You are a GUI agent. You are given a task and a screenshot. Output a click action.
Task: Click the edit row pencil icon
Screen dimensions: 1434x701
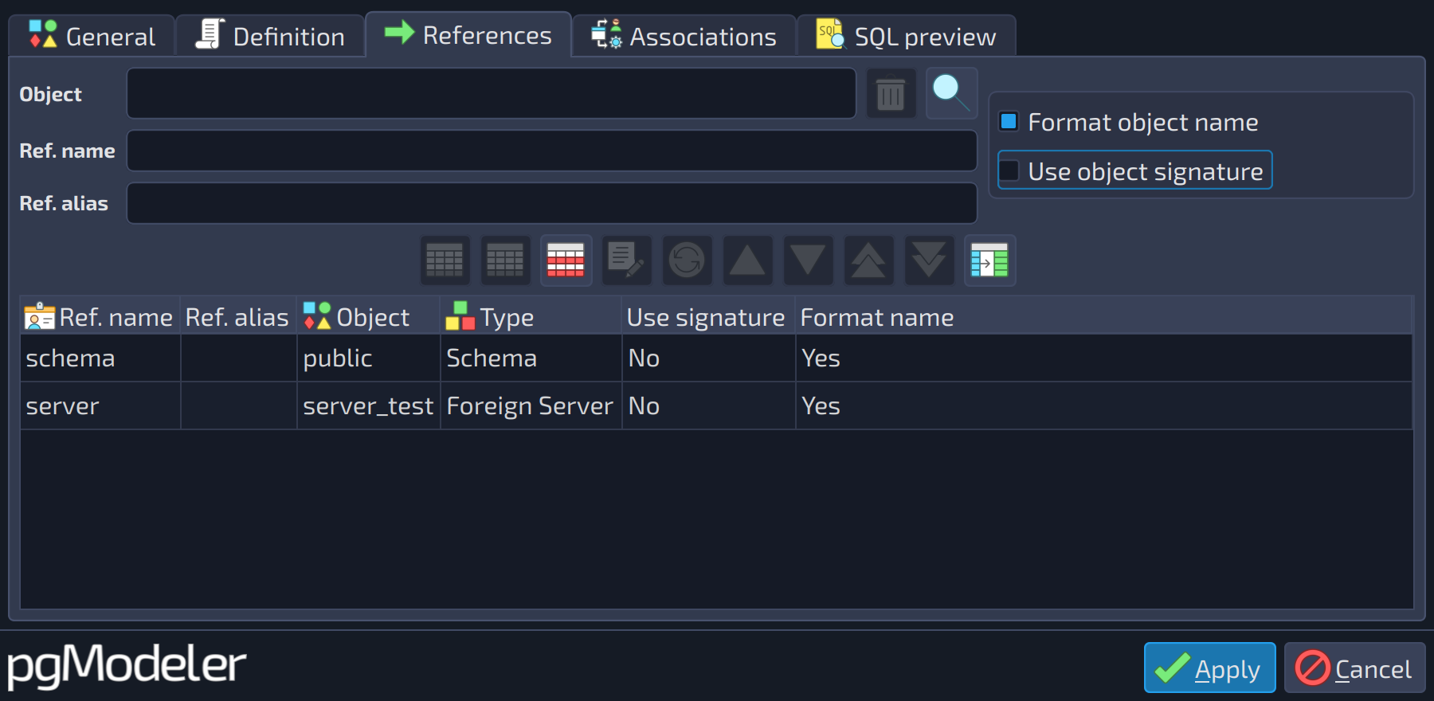pos(626,260)
